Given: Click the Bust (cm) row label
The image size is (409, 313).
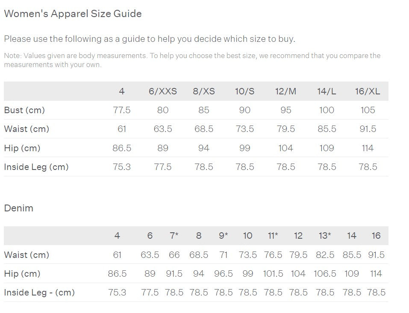Looking at the screenshot, I should [x=24, y=110].
